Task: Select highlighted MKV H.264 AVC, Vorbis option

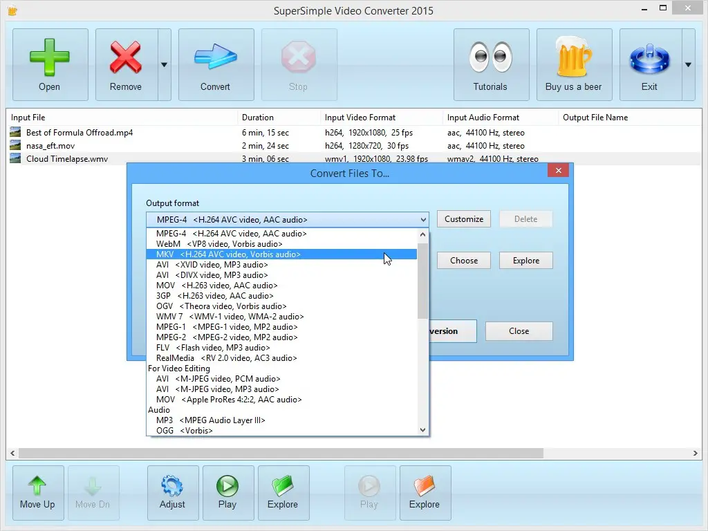Action: 281,254
